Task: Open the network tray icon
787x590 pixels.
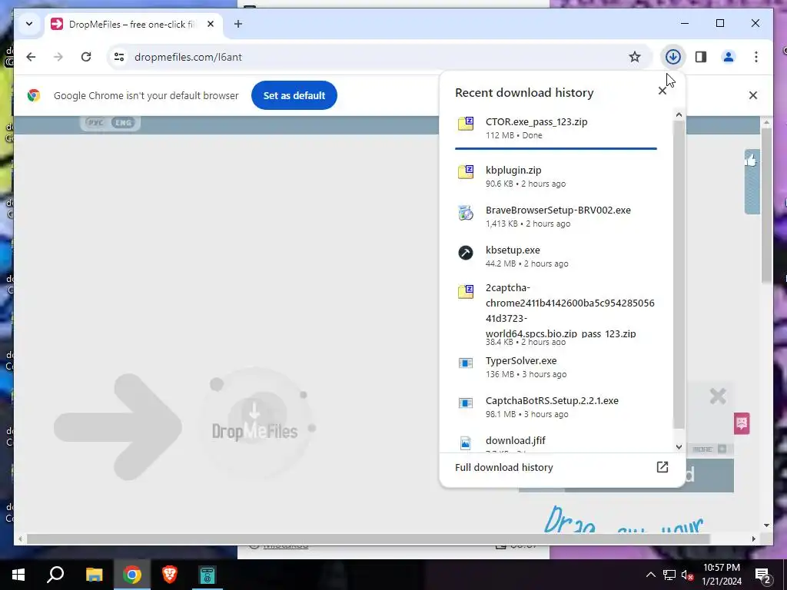Action: (x=669, y=575)
